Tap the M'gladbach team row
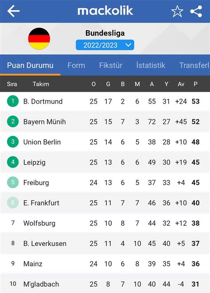 [105, 284]
